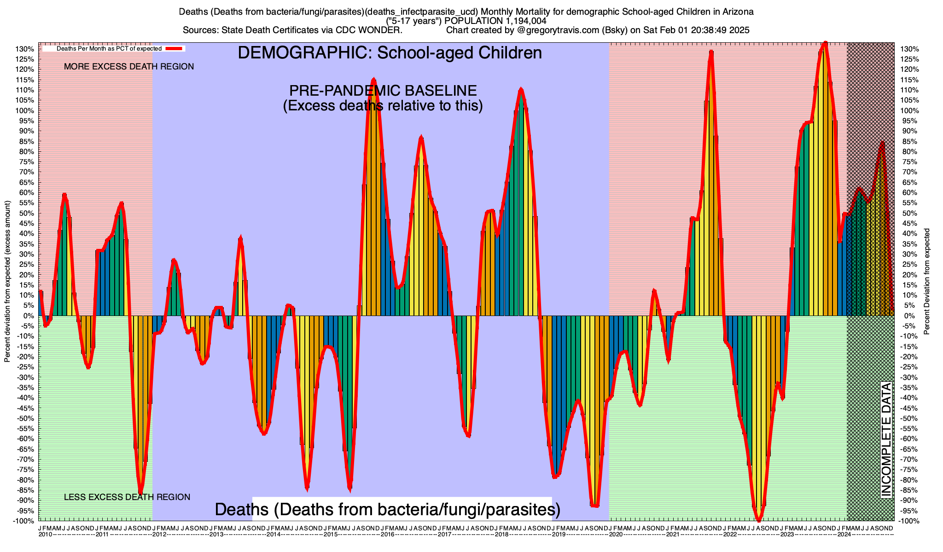This screenshot has height=552, width=943.
Task: Click the 'PRE-PANDEMIC BASELINE' heading
Action: [x=383, y=90]
